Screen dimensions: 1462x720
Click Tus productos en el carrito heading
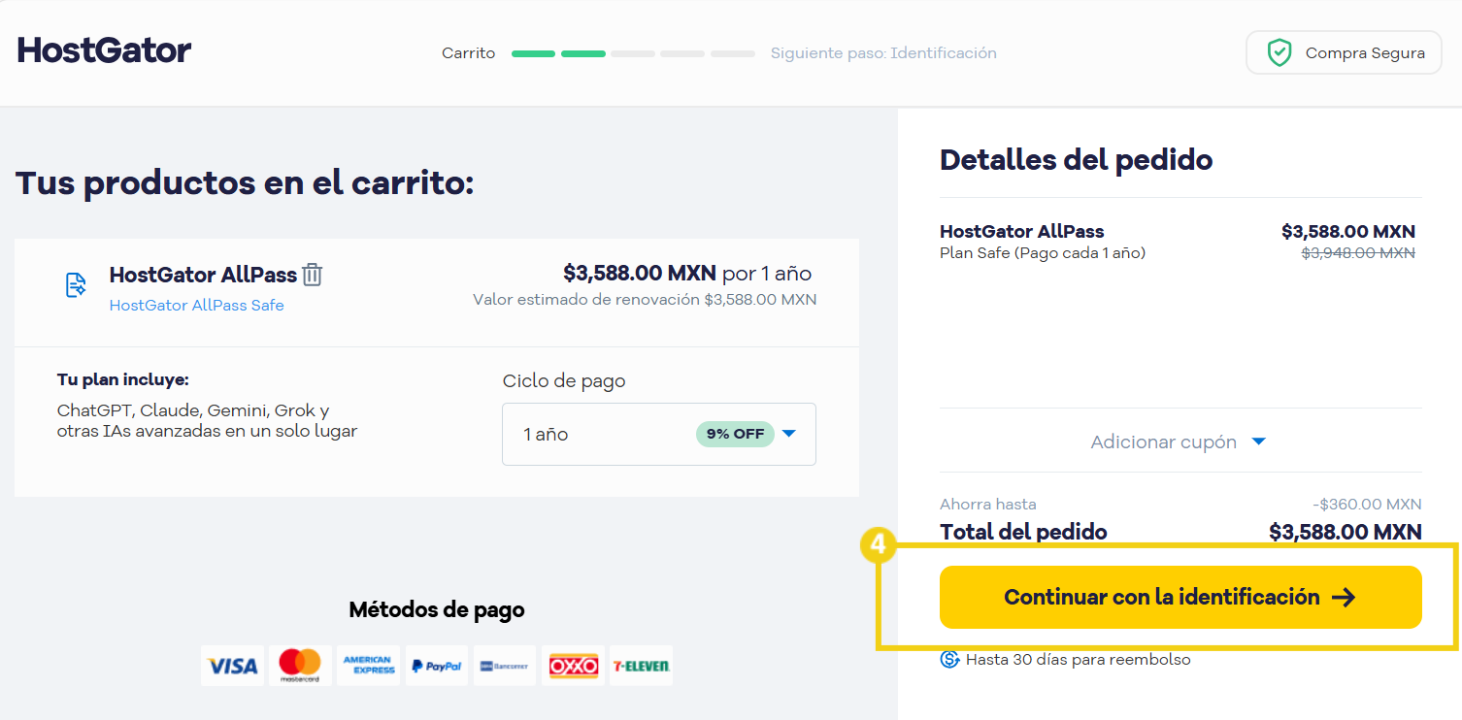point(245,182)
